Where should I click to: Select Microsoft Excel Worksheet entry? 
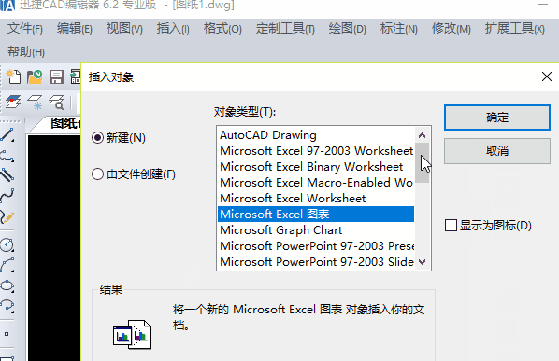pyautogui.click(x=316, y=199)
